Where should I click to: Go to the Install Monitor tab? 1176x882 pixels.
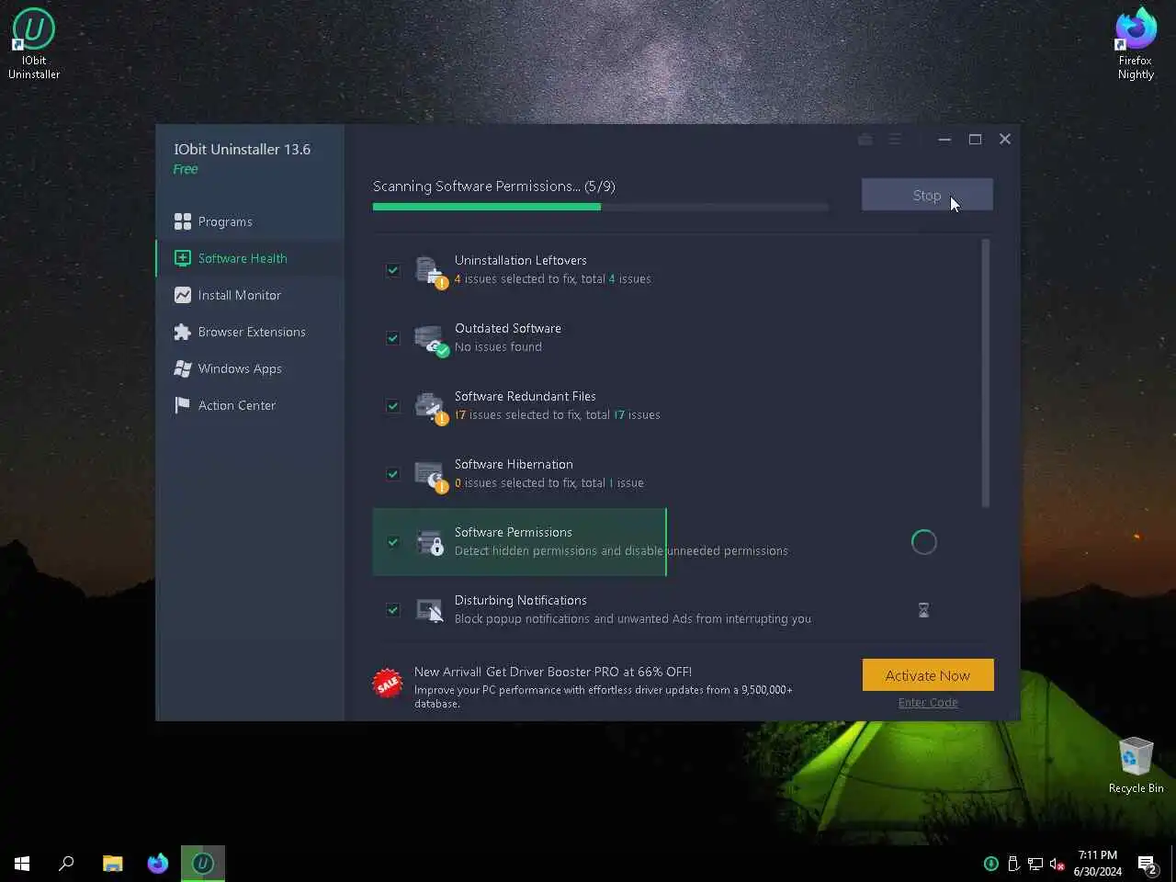point(250,295)
